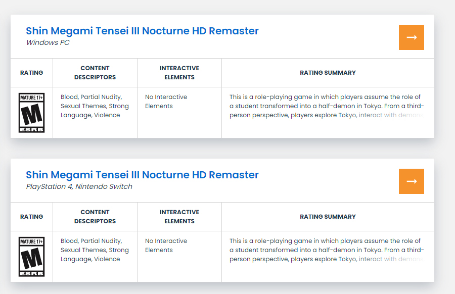Click INTERACTIVE ELEMENTS header in the second table
Image resolution: width=455 pixels, height=294 pixels.
pyautogui.click(x=179, y=217)
